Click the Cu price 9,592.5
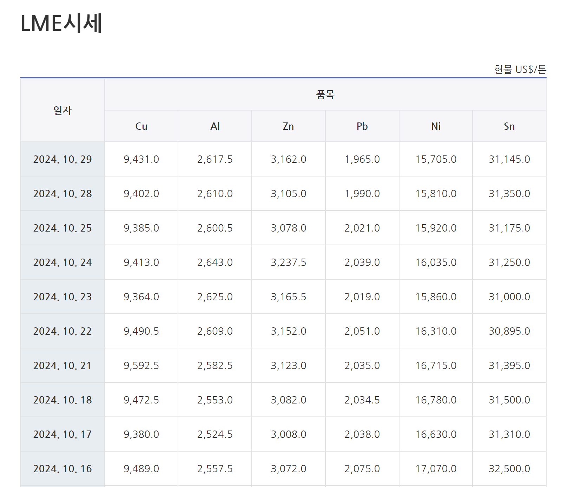Screen dimensions: 568x487 pyautogui.click(x=141, y=366)
